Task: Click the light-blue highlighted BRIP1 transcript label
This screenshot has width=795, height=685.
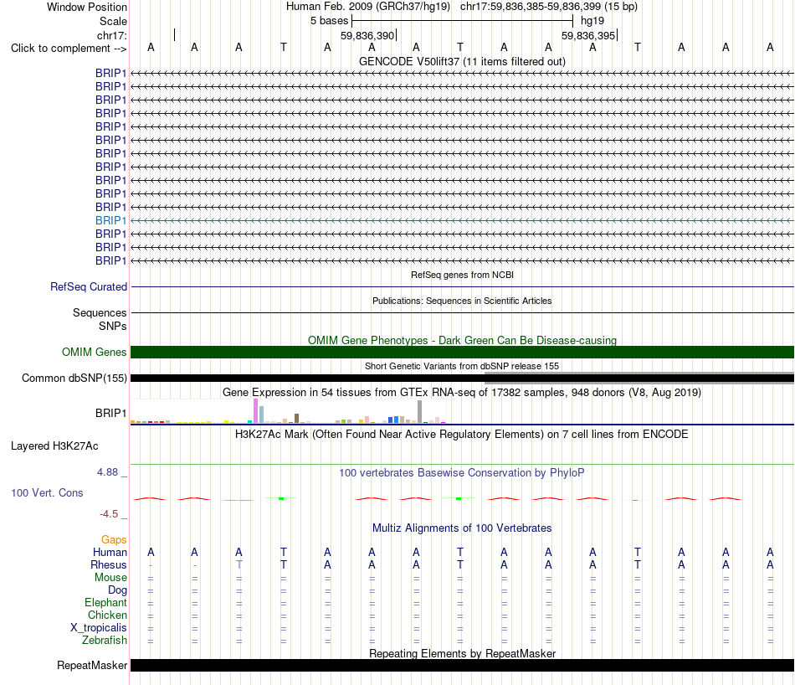Action: 110,220
